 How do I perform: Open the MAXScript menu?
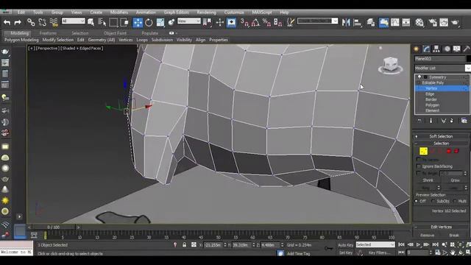coord(262,13)
